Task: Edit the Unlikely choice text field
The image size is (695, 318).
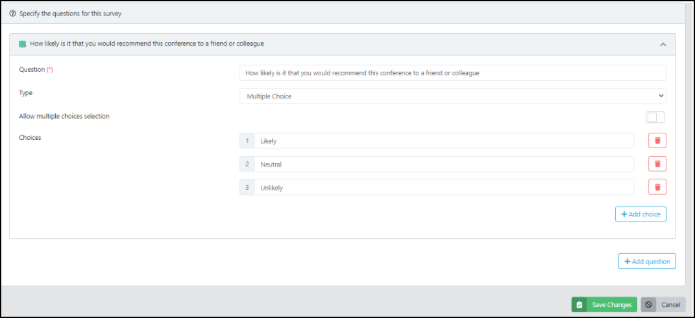Action: tap(444, 187)
